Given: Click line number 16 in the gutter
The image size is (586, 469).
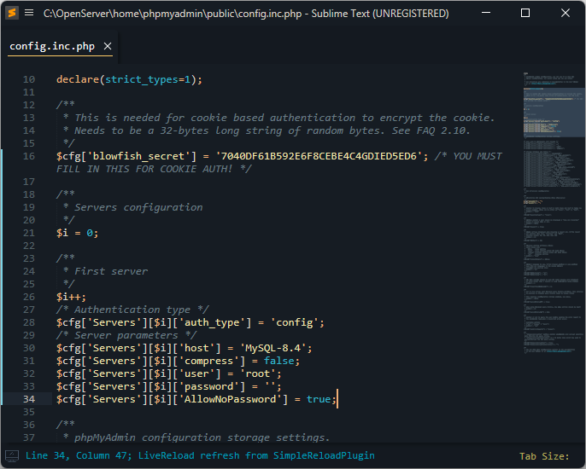Looking at the screenshot, I should [x=29, y=156].
